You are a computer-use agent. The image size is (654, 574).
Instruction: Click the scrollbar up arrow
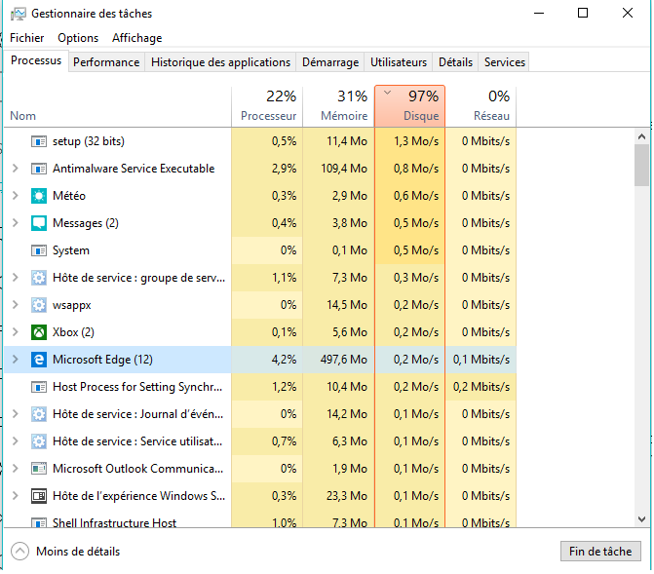point(641,136)
